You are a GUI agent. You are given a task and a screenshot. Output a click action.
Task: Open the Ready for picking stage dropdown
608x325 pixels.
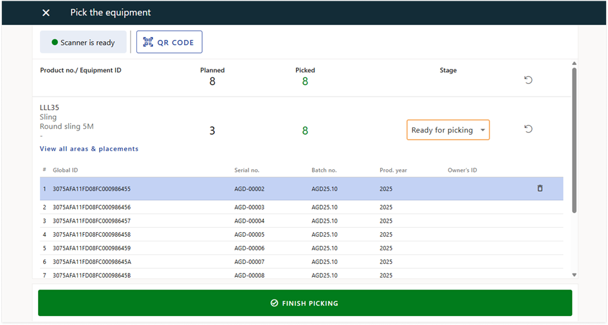(x=448, y=130)
